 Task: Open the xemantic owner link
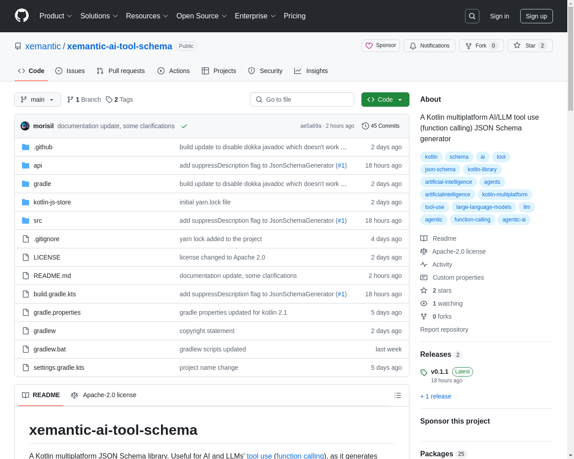pyautogui.click(x=43, y=46)
